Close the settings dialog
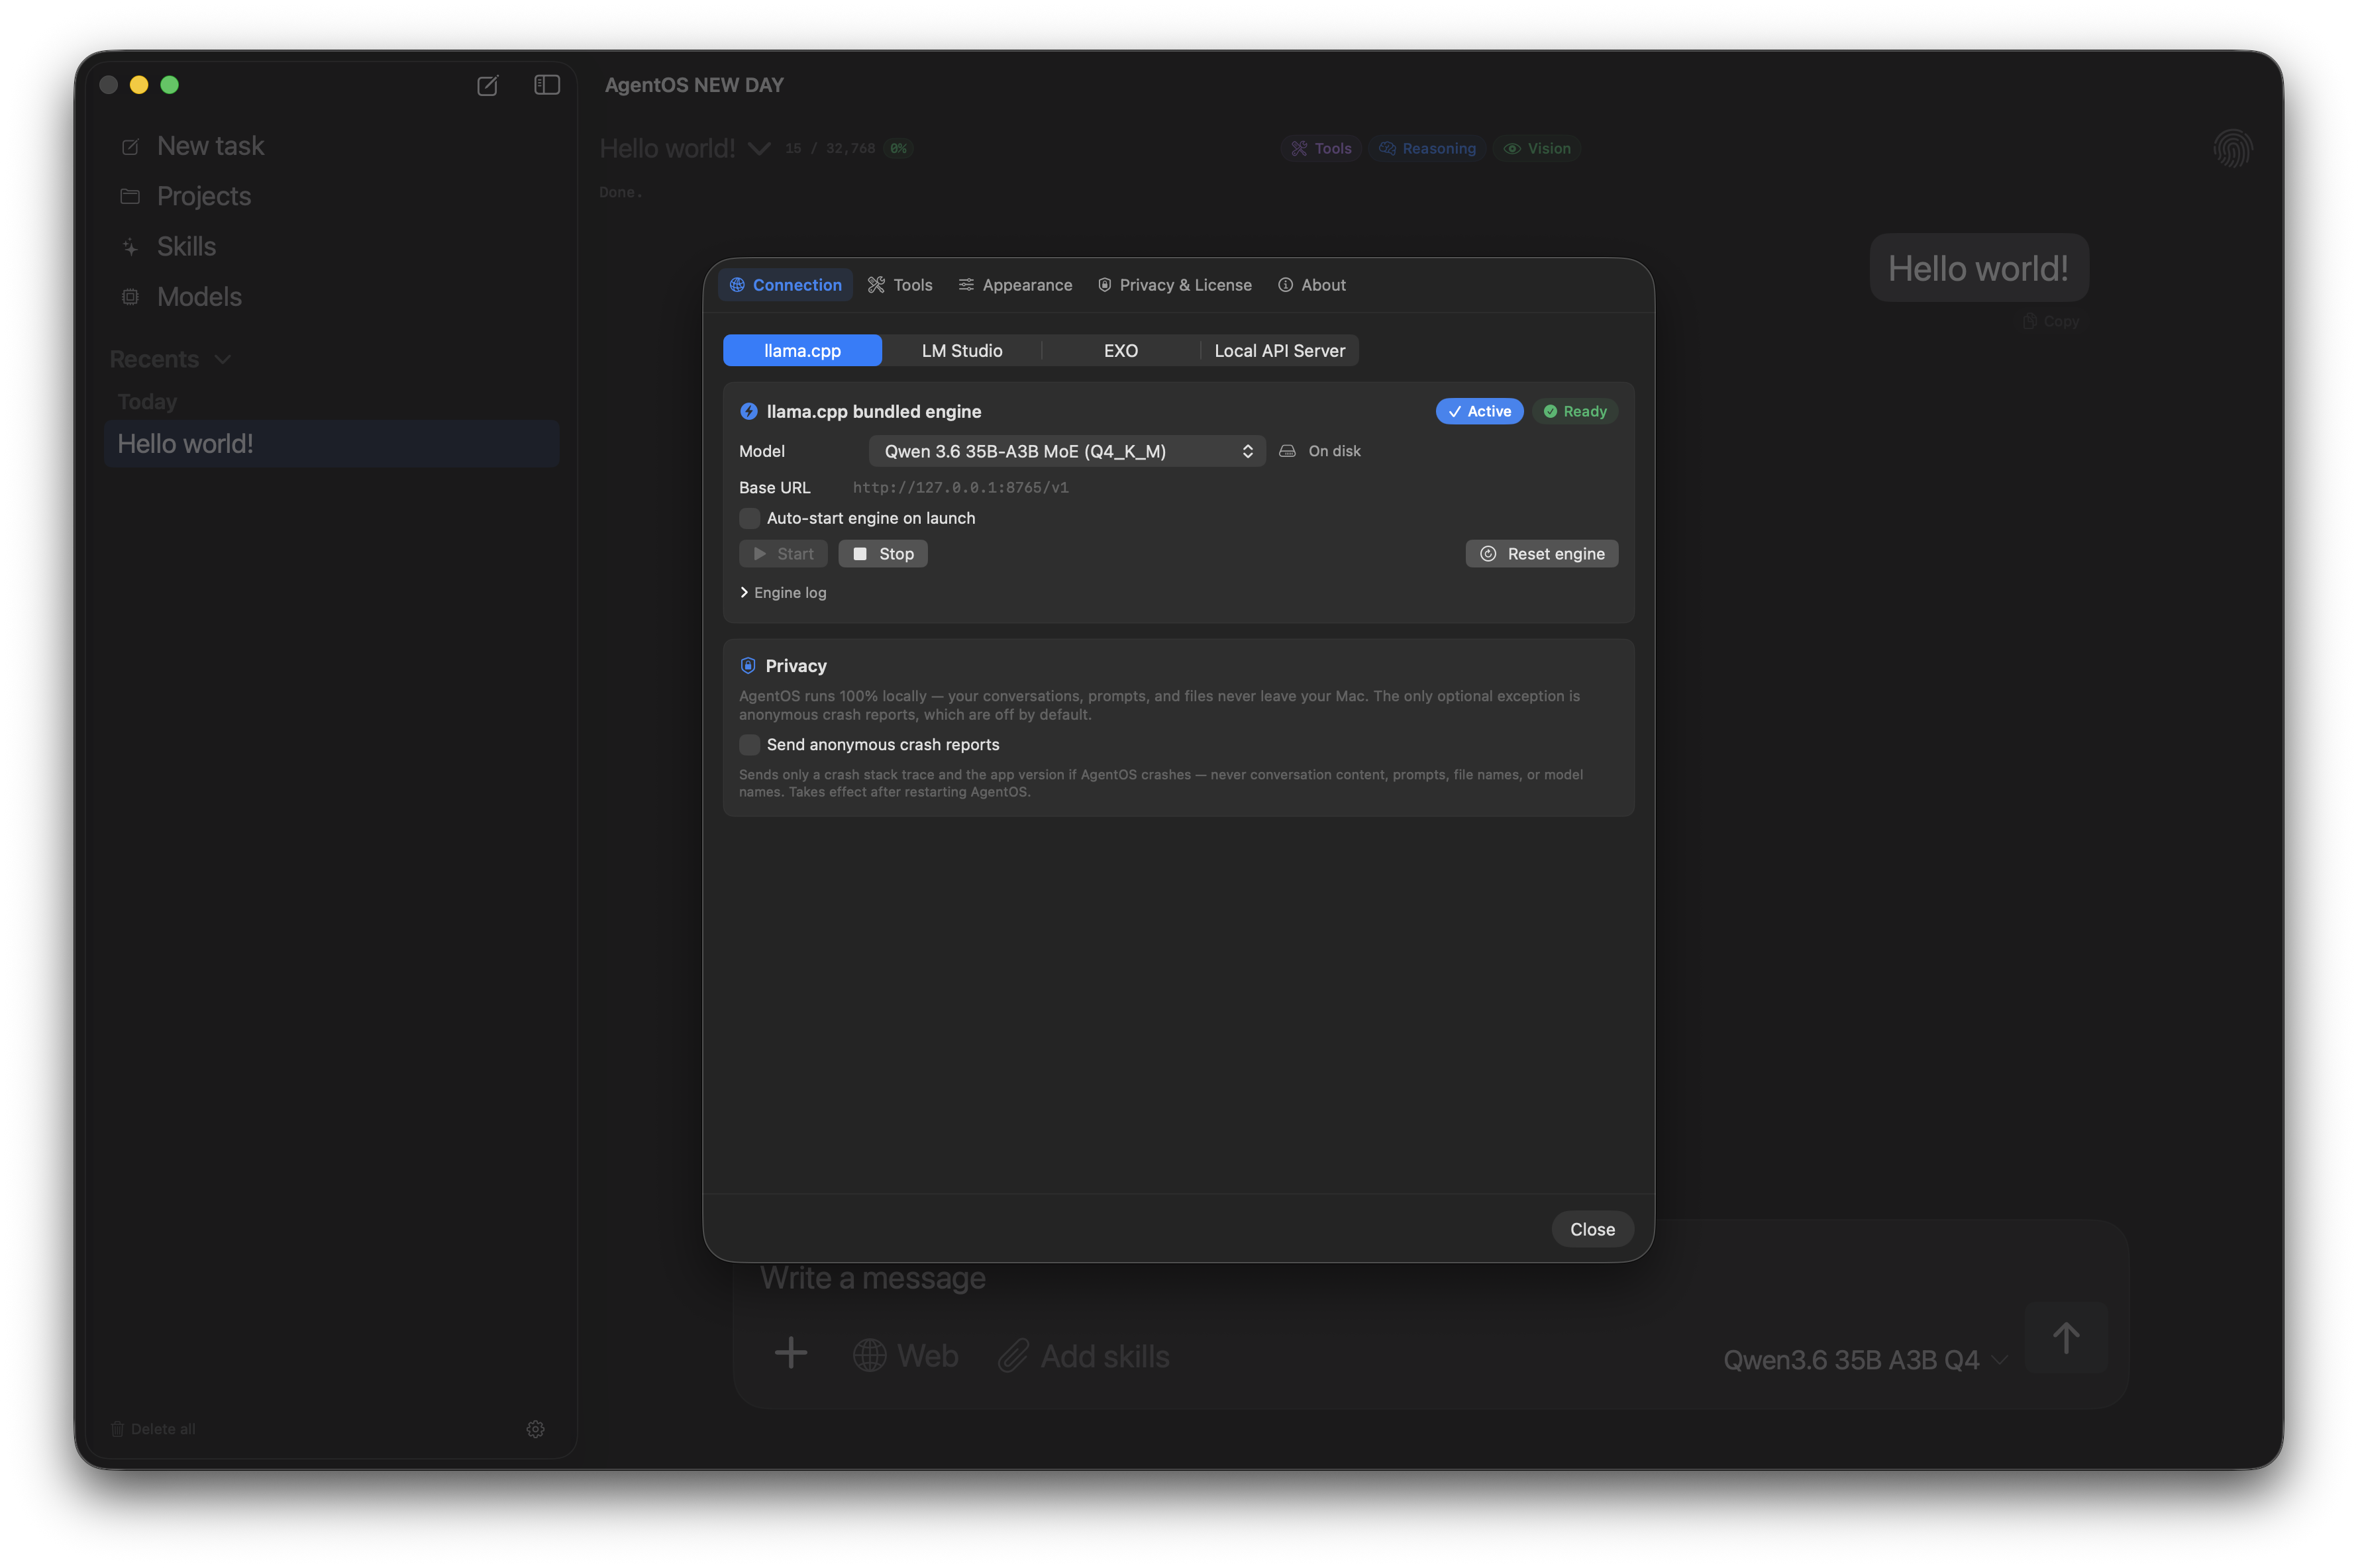This screenshot has height=1568, width=2358. (1592, 1229)
